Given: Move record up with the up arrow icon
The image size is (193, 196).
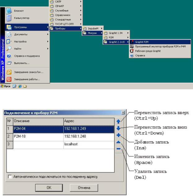Looking at the screenshot, I should pos(118,121).
